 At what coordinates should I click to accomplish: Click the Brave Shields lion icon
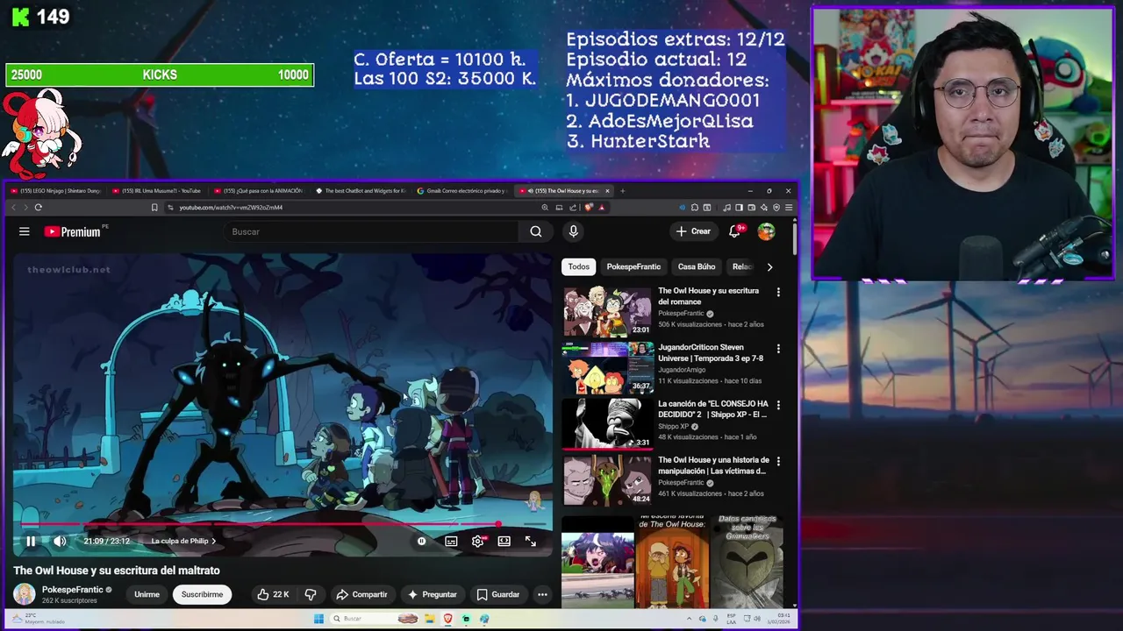(x=589, y=208)
